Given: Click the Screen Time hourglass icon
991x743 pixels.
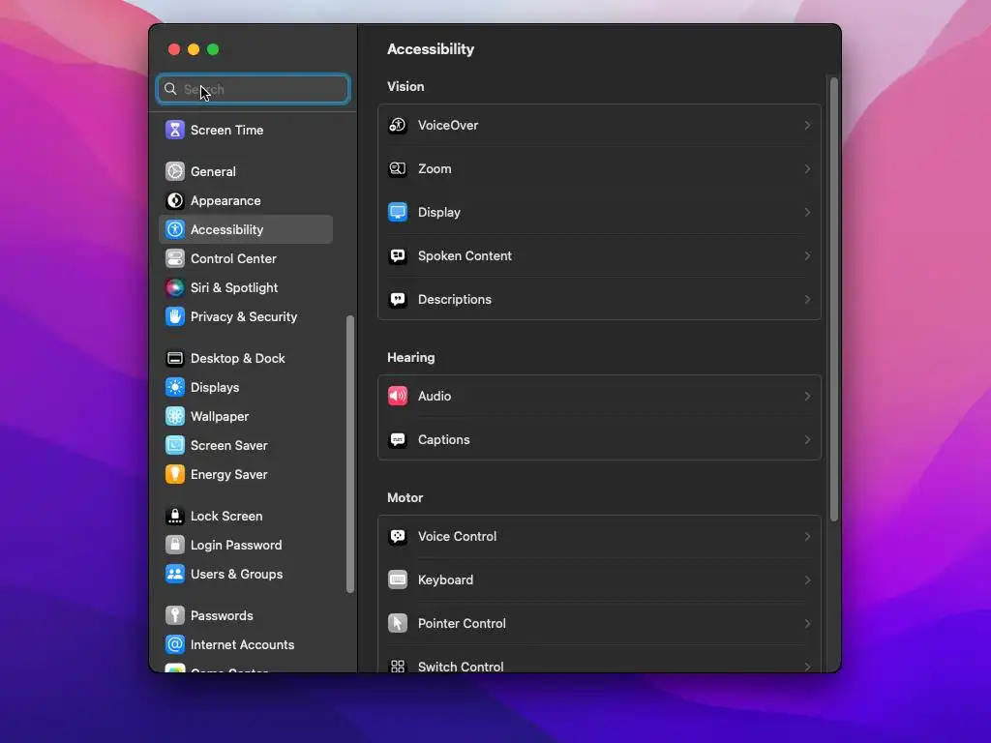Looking at the screenshot, I should (175, 130).
